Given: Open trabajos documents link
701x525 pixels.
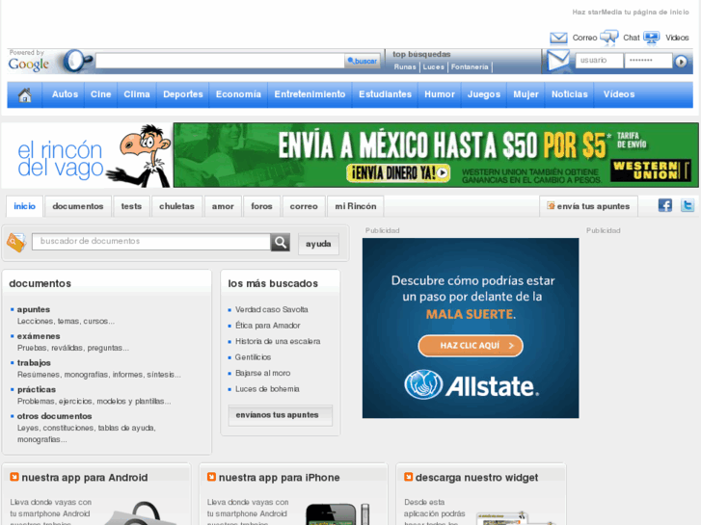Looking at the screenshot, I should [34, 363].
